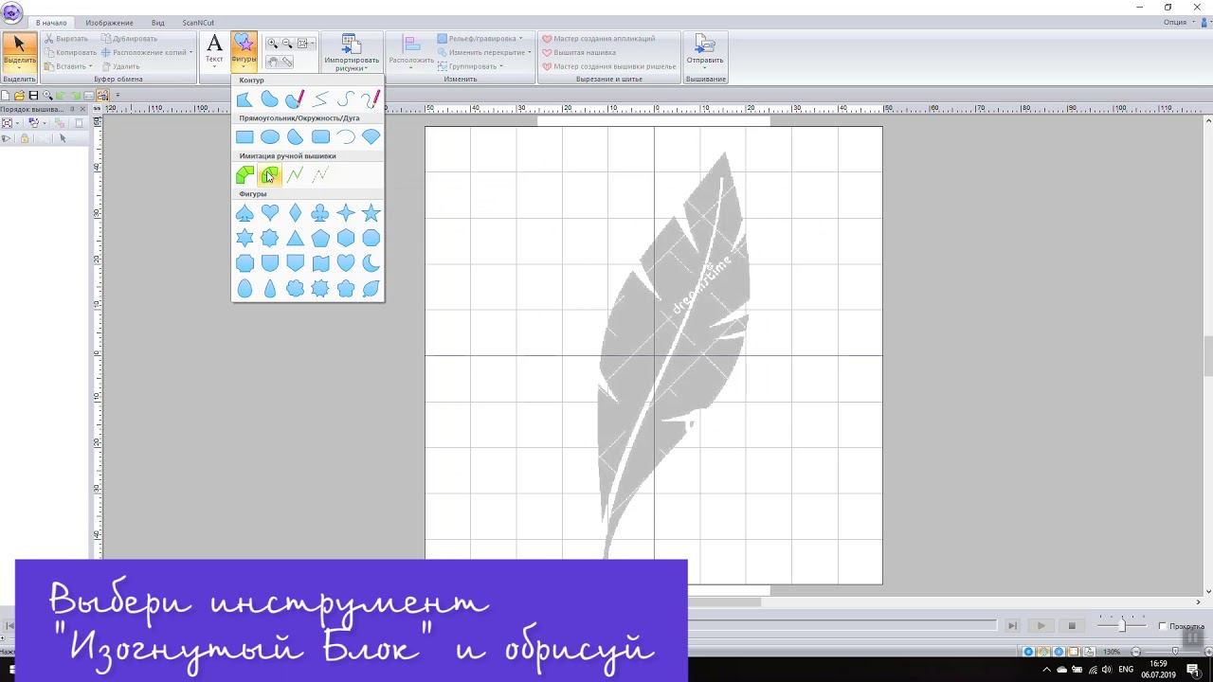Image resolution: width=1213 pixels, height=682 pixels.
Task: Start Мастер создания аппликаций wizard
Action: tap(598, 39)
